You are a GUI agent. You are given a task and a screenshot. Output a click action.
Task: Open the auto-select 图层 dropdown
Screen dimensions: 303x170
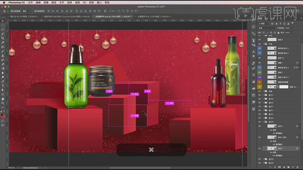26,11
